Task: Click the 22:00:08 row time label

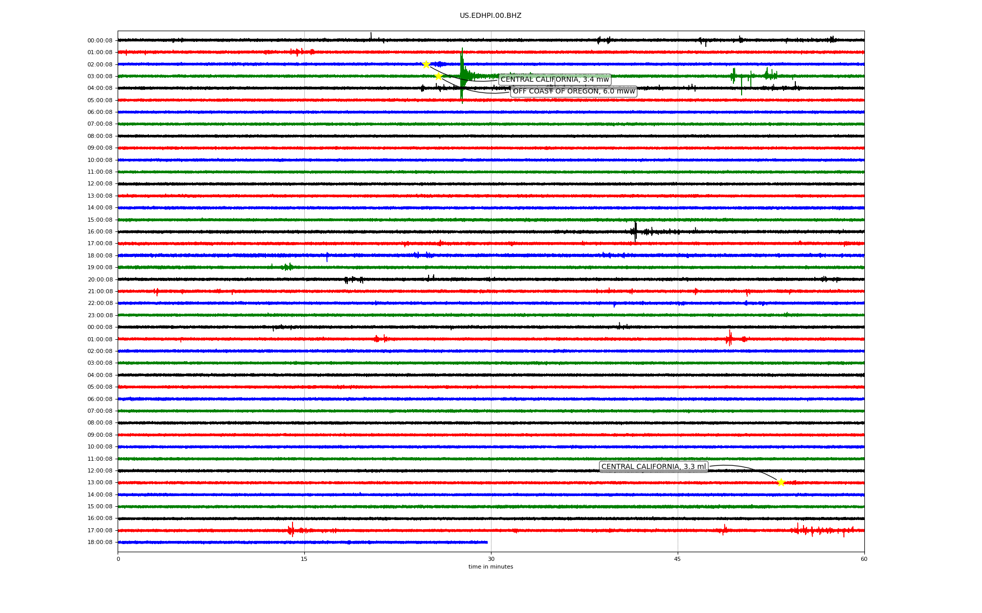Action: coord(100,303)
